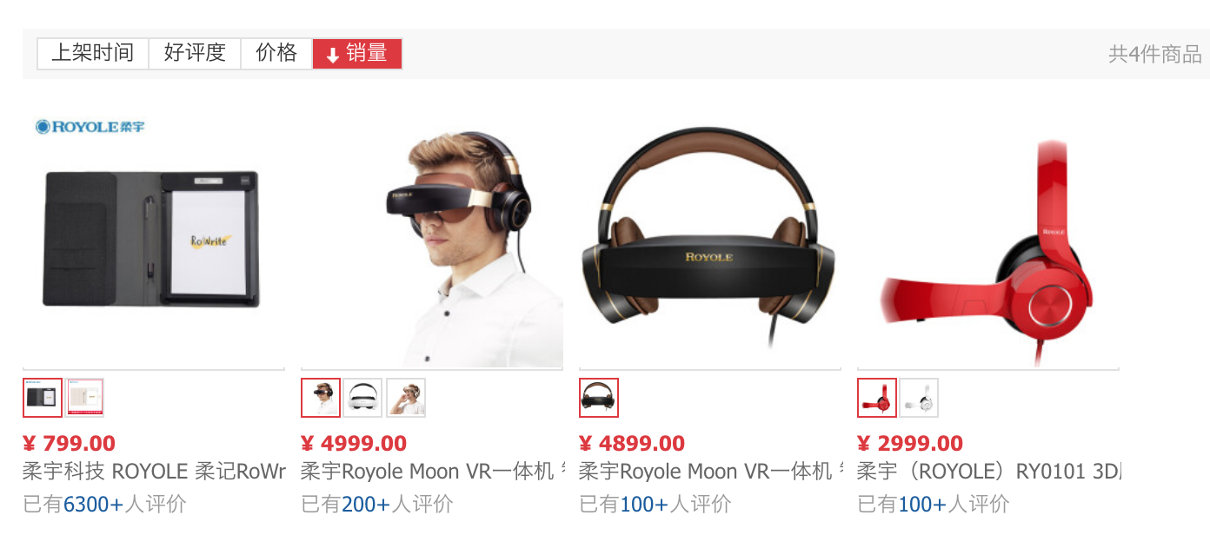
Task: Open the RoWrite notebook product image
Action: coord(154,236)
